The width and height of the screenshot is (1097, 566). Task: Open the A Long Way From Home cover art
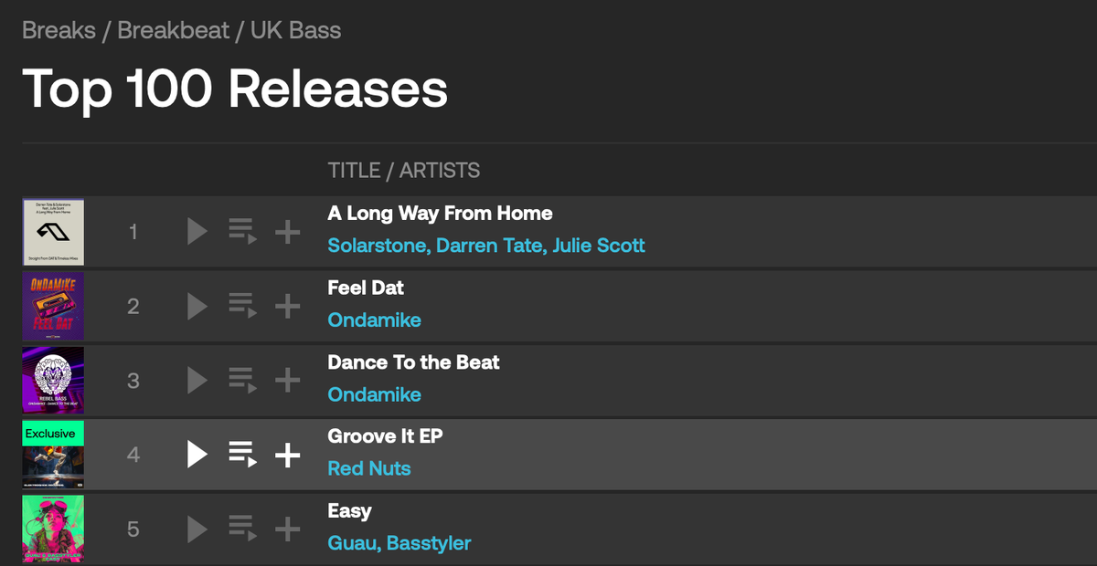pos(53,232)
